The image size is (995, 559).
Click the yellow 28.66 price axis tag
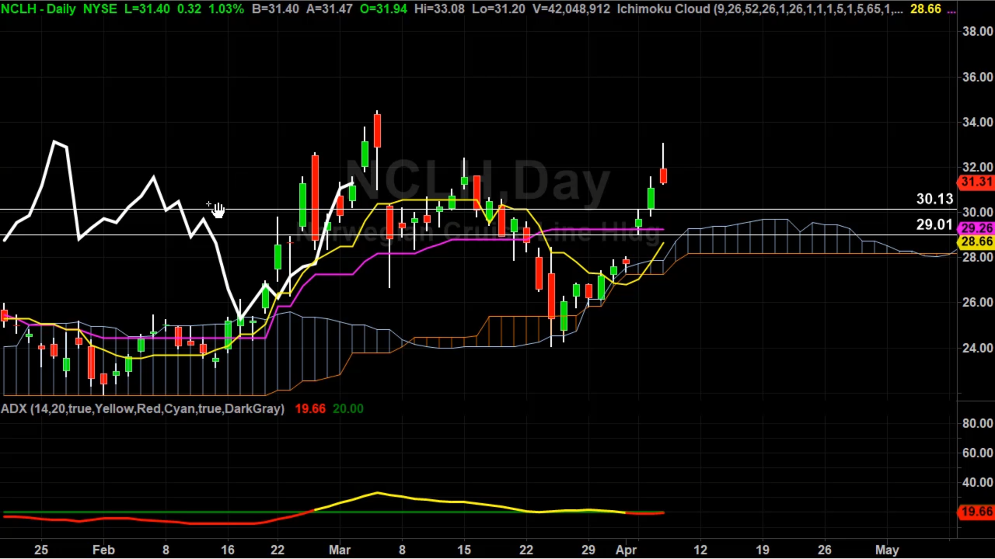pyautogui.click(x=976, y=242)
